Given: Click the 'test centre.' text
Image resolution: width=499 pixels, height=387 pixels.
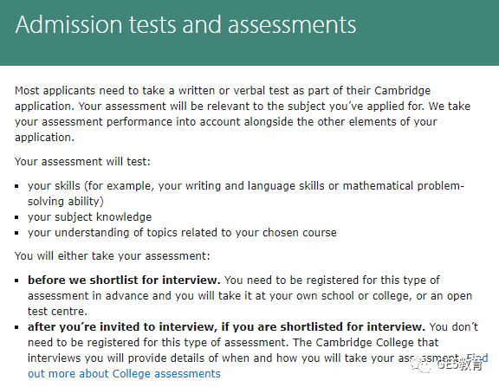Looking at the screenshot, I should [57, 311].
